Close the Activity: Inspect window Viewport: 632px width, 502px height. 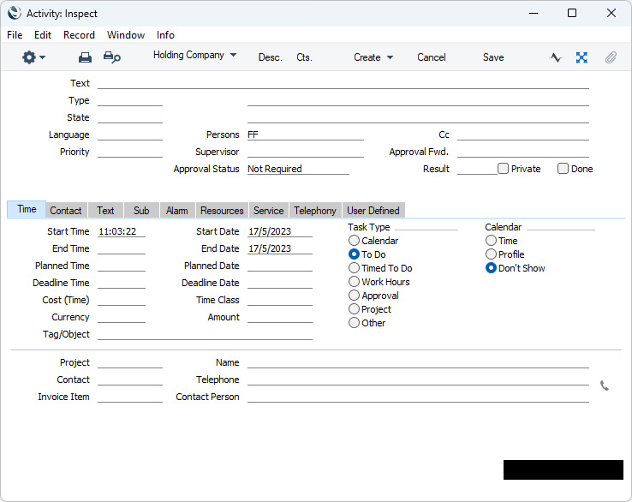point(611,13)
